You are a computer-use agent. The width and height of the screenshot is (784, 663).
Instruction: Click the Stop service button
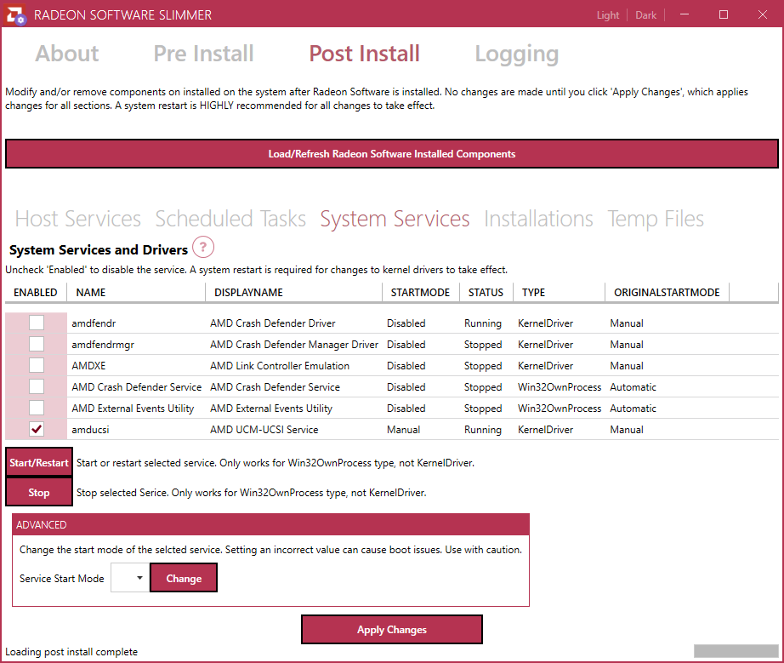(x=39, y=493)
